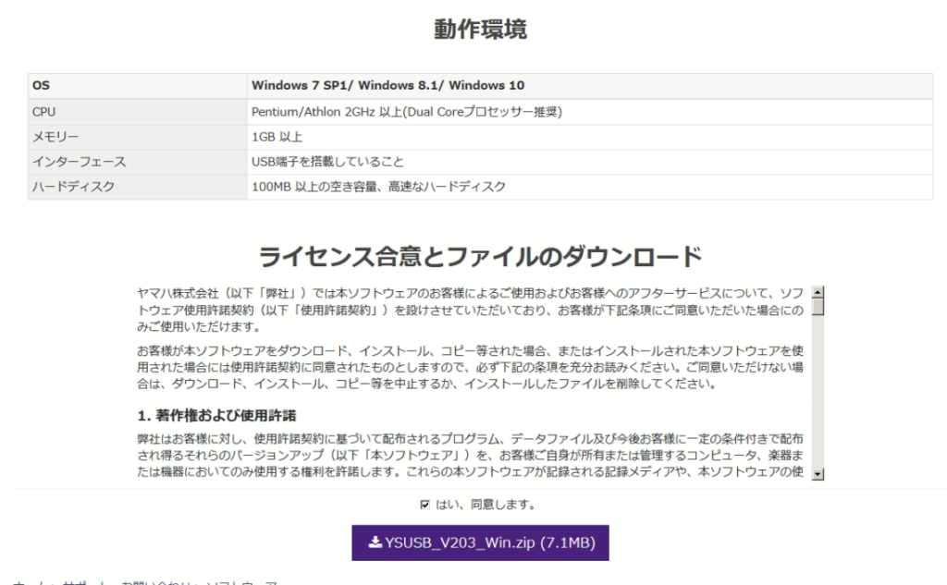Check the はい、同意します agreement checkbox

tap(425, 504)
